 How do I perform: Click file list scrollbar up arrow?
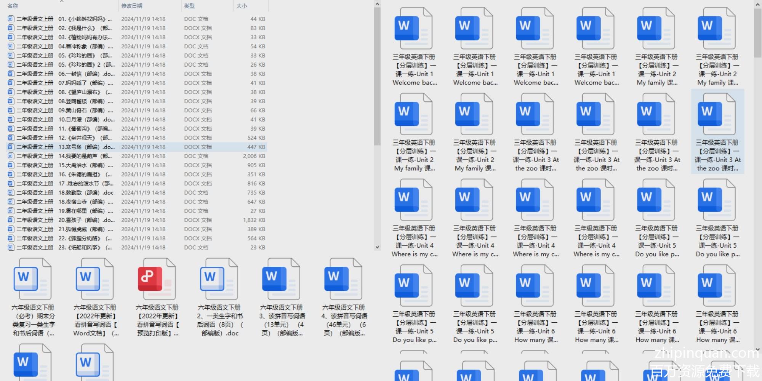coord(377,4)
